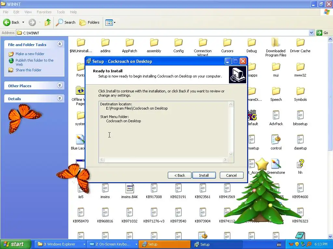Select the KB976323 log file
Screen dimensions: 333x249
point(300,216)
